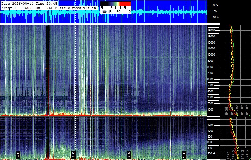Image resolution: width=251 pixels, height=160 pixels.
Task: Click the 14:00 time marker
Action: 18,155
